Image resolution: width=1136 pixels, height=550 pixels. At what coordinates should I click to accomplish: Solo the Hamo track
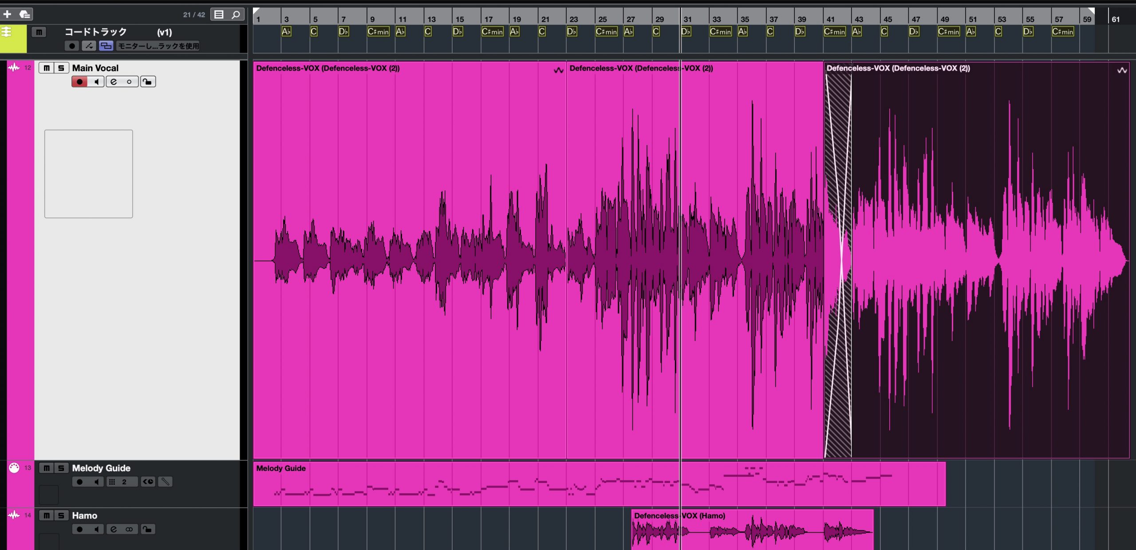(x=61, y=515)
